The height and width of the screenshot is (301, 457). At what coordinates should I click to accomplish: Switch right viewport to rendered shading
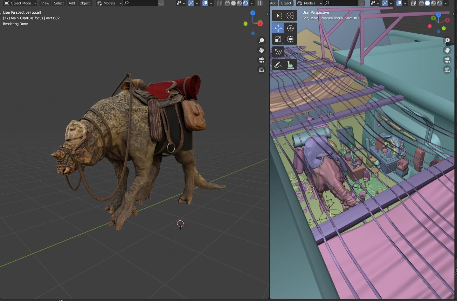(440, 3)
